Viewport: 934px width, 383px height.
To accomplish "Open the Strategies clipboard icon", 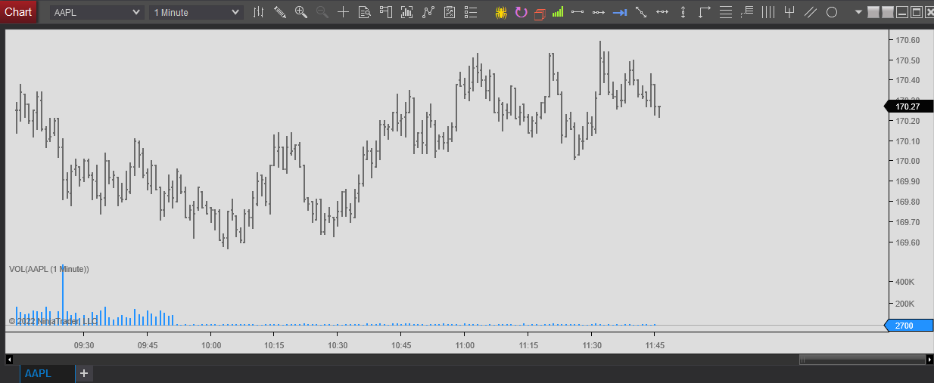I will 450,12.
